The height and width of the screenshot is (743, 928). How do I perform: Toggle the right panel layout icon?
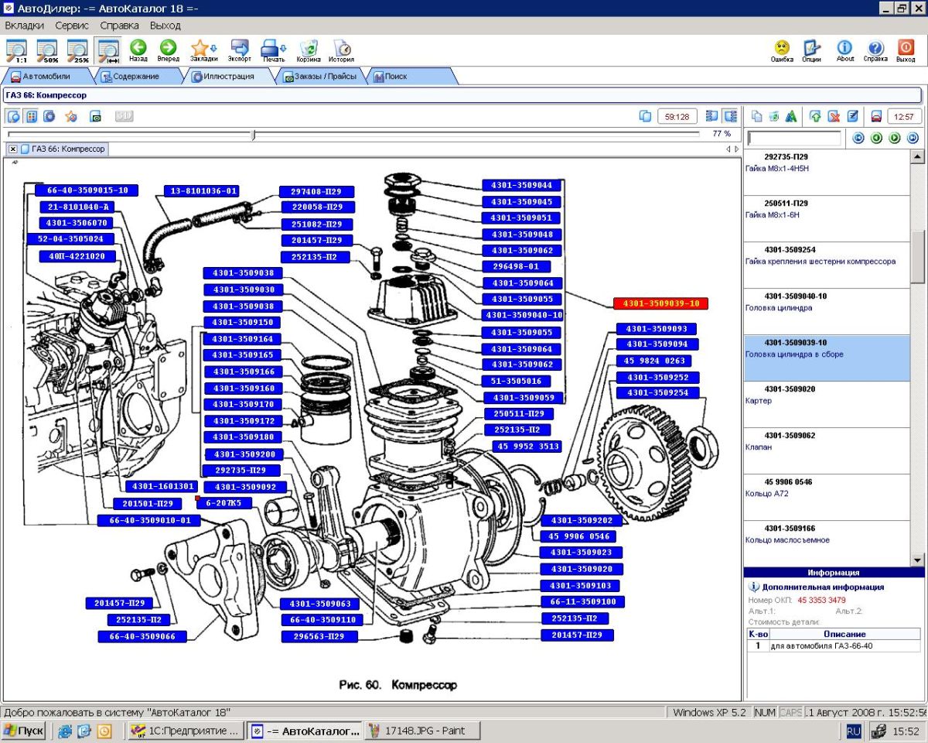[730, 116]
